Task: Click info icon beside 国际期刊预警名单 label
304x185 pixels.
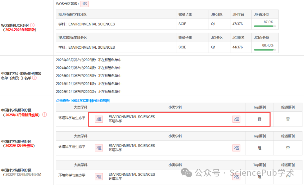Action: click(x=34, y=78)
